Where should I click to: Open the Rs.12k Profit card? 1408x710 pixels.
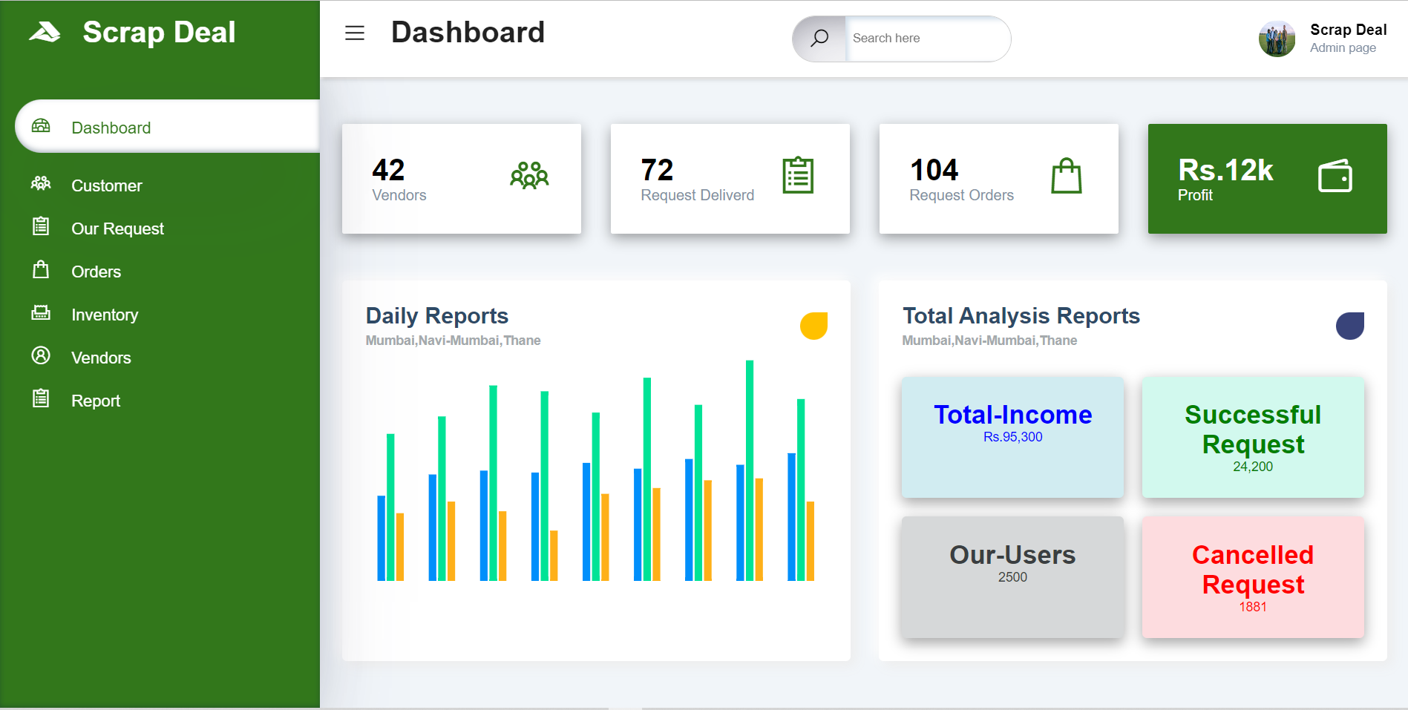tap(1268, 179)
